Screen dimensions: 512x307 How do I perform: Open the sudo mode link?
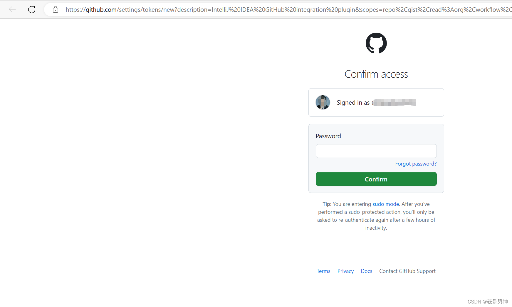[x=386, y=204]
